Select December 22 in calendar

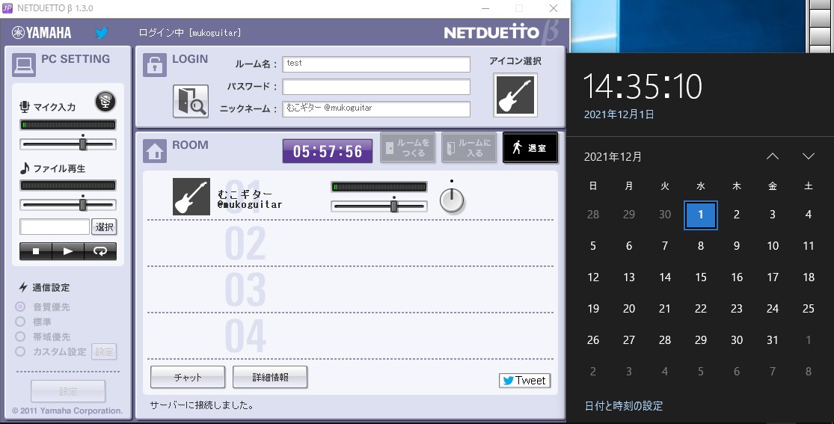(701, 309)
